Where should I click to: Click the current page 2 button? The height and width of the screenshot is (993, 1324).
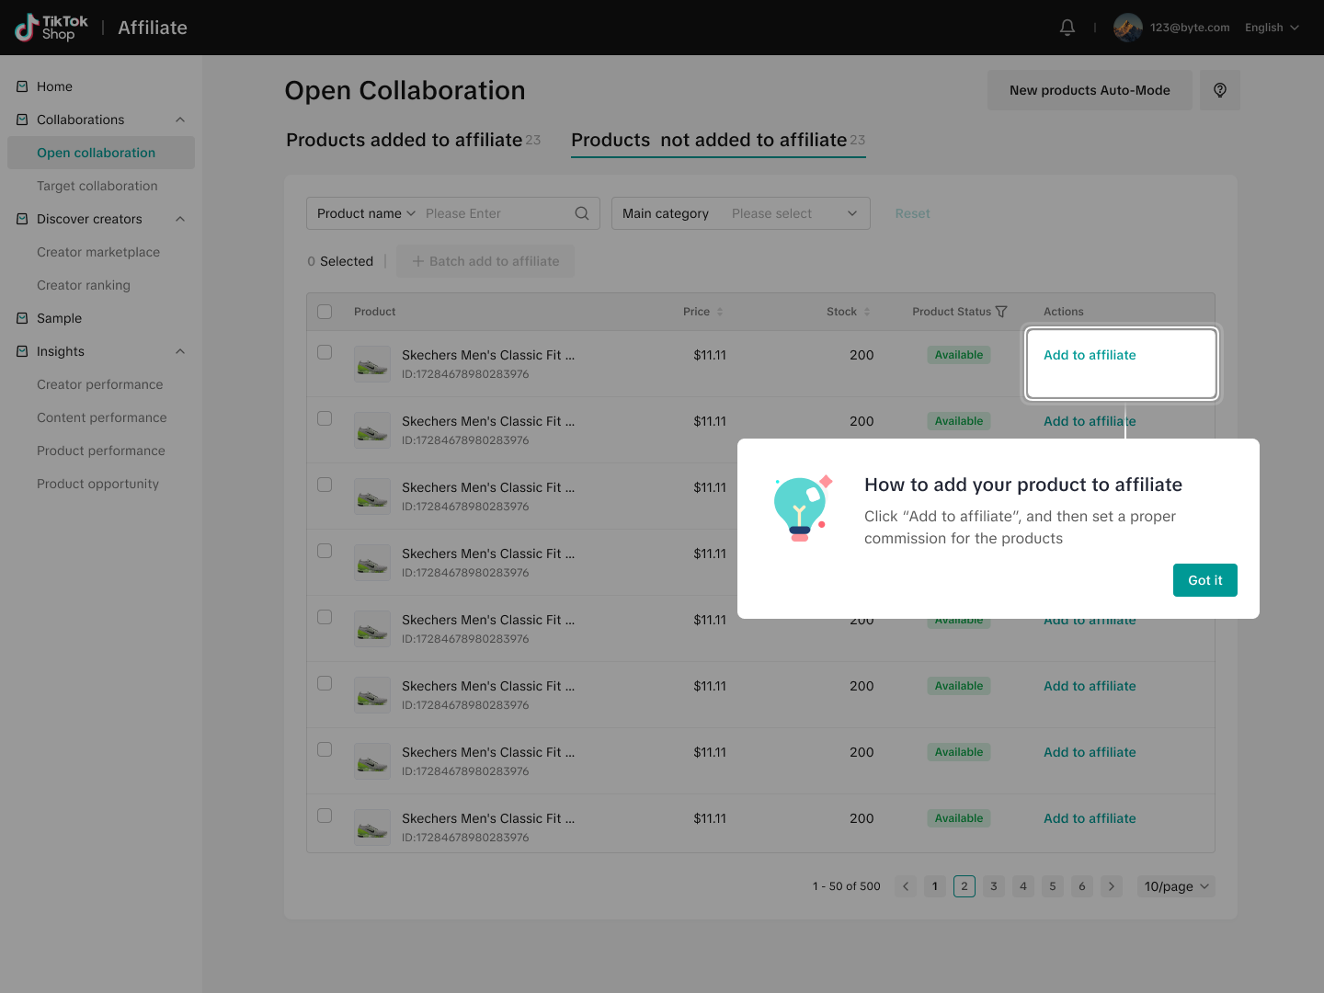[x=964, y=886]
